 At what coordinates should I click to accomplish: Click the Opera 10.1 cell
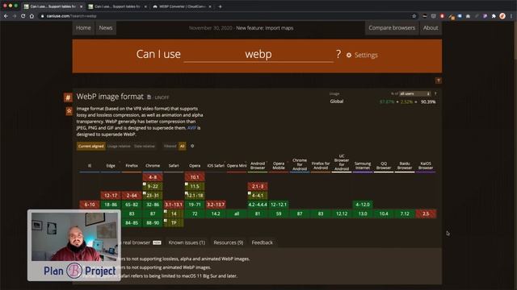tap(195, 177)
